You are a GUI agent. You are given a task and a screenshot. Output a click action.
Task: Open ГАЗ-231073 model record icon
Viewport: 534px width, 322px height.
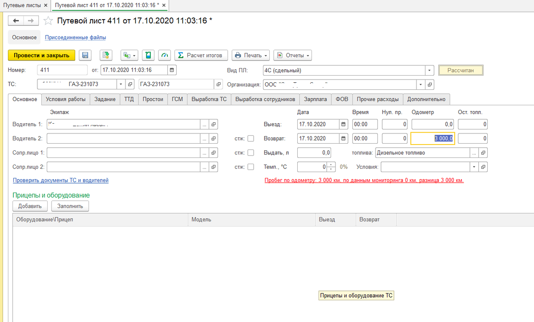pyautogui.click(x=218, y=84)
